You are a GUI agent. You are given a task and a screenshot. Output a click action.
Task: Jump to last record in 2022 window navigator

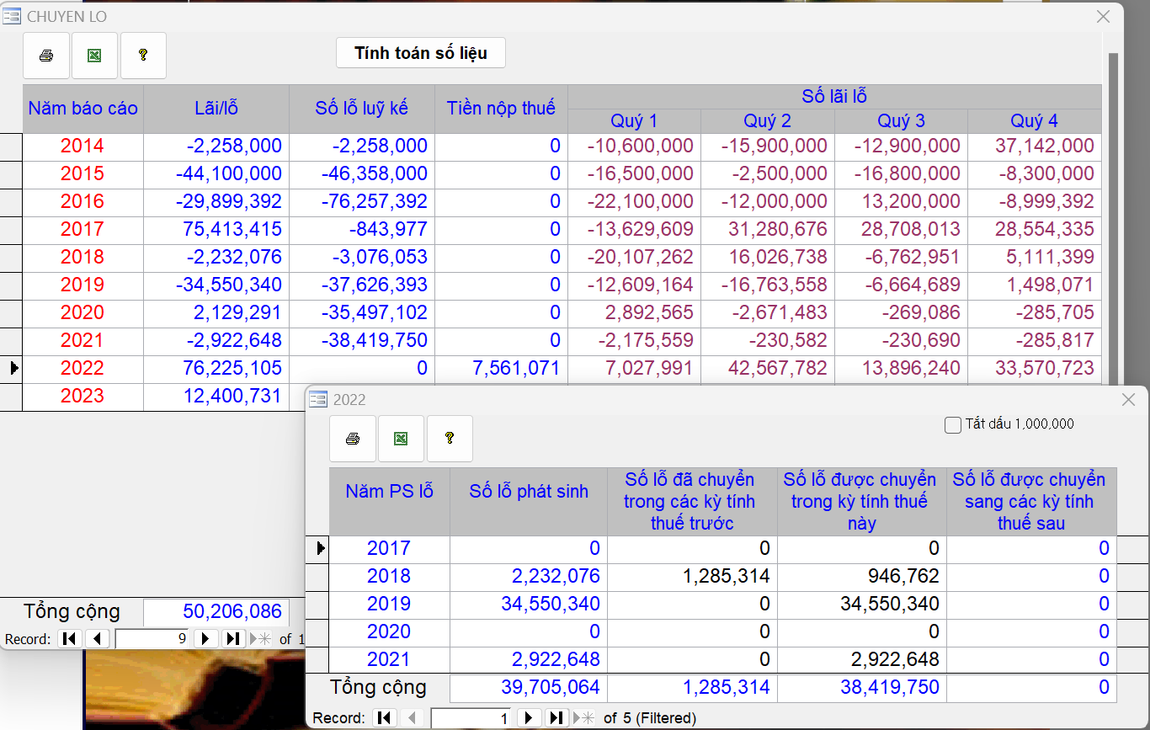coord(556,718)
